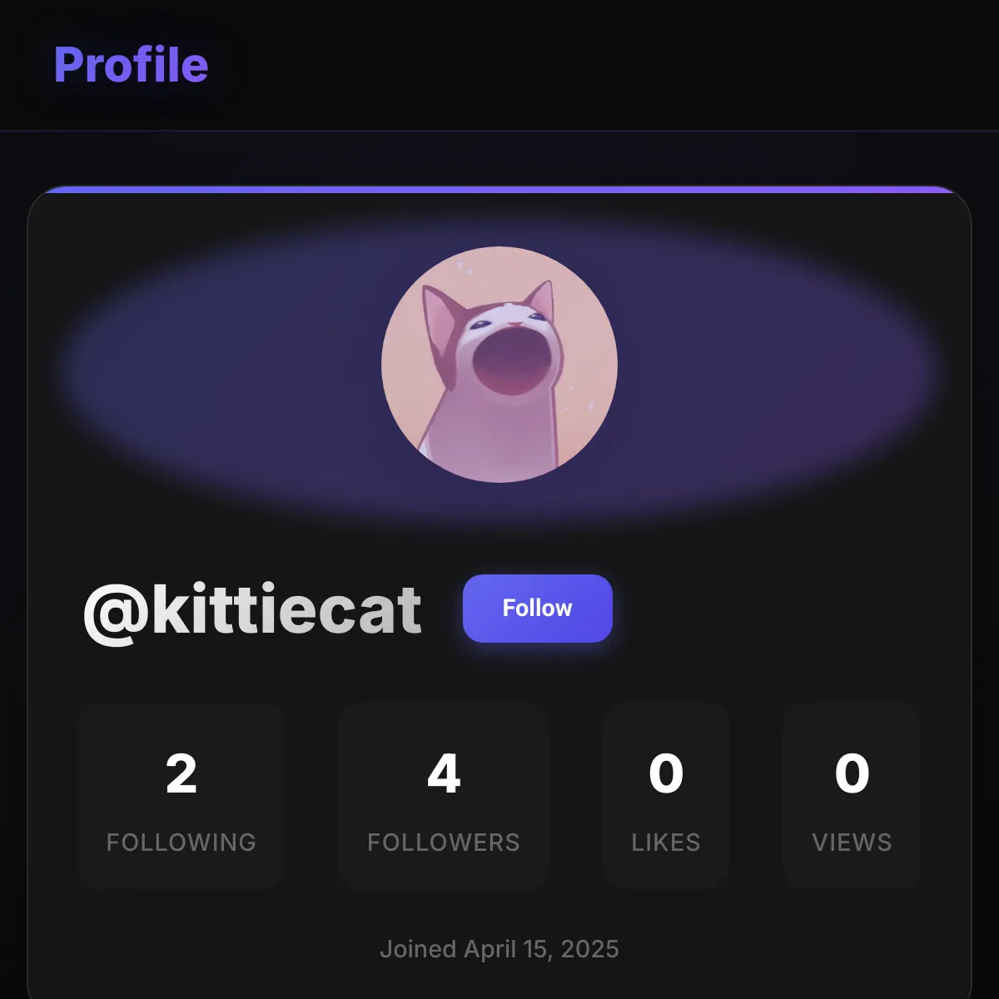Click the purple gradient bar above profile card
Image resolution: width=999 pixels, height=999 pixels.
coord(499,190)
